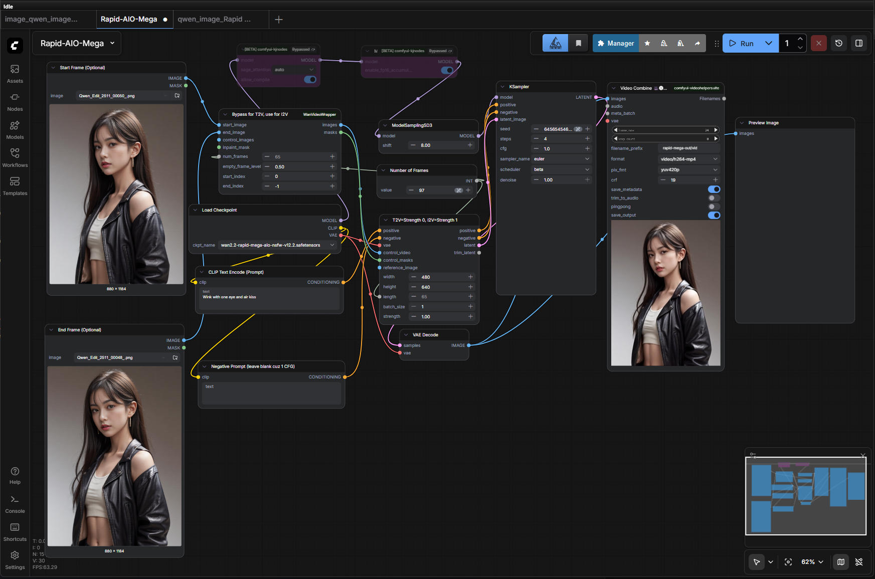Click the fit view icon
The height and width of the screenshot is (579, 875).
click(788, 562)
